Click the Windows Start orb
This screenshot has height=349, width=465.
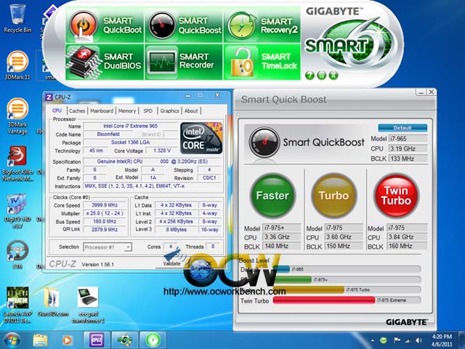click(x=12, y=340)
